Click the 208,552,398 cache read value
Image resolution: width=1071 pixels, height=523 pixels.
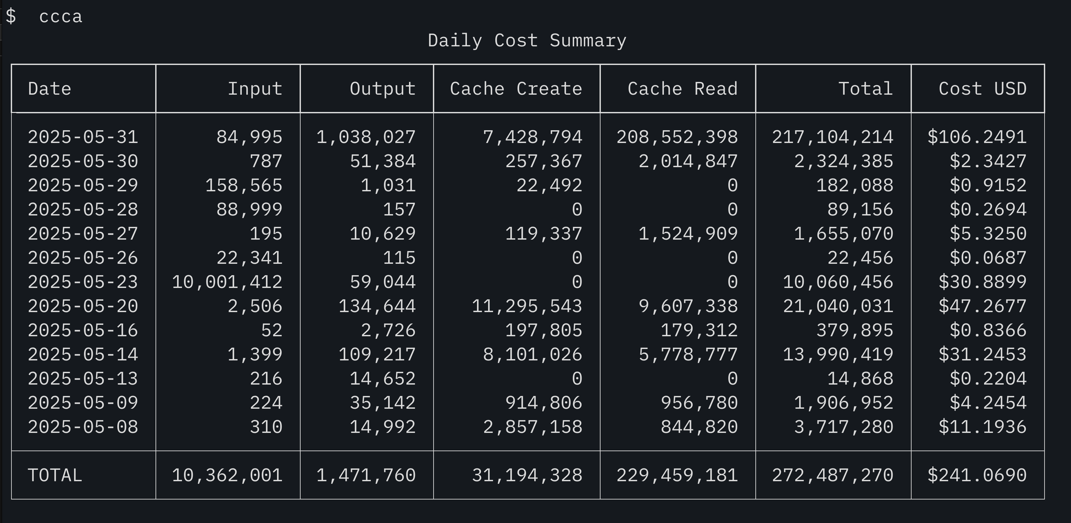pyautogui.click(x=677, y=137)
